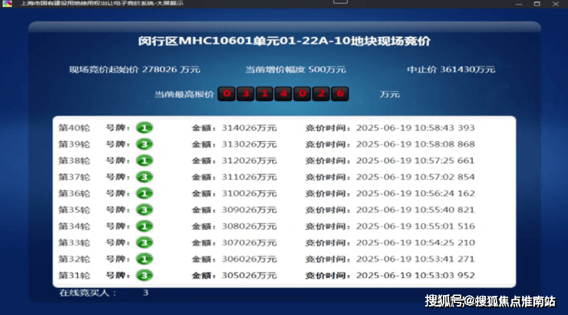Click the amount 306026万元
568x315 pixels.
tap(249, 259)
